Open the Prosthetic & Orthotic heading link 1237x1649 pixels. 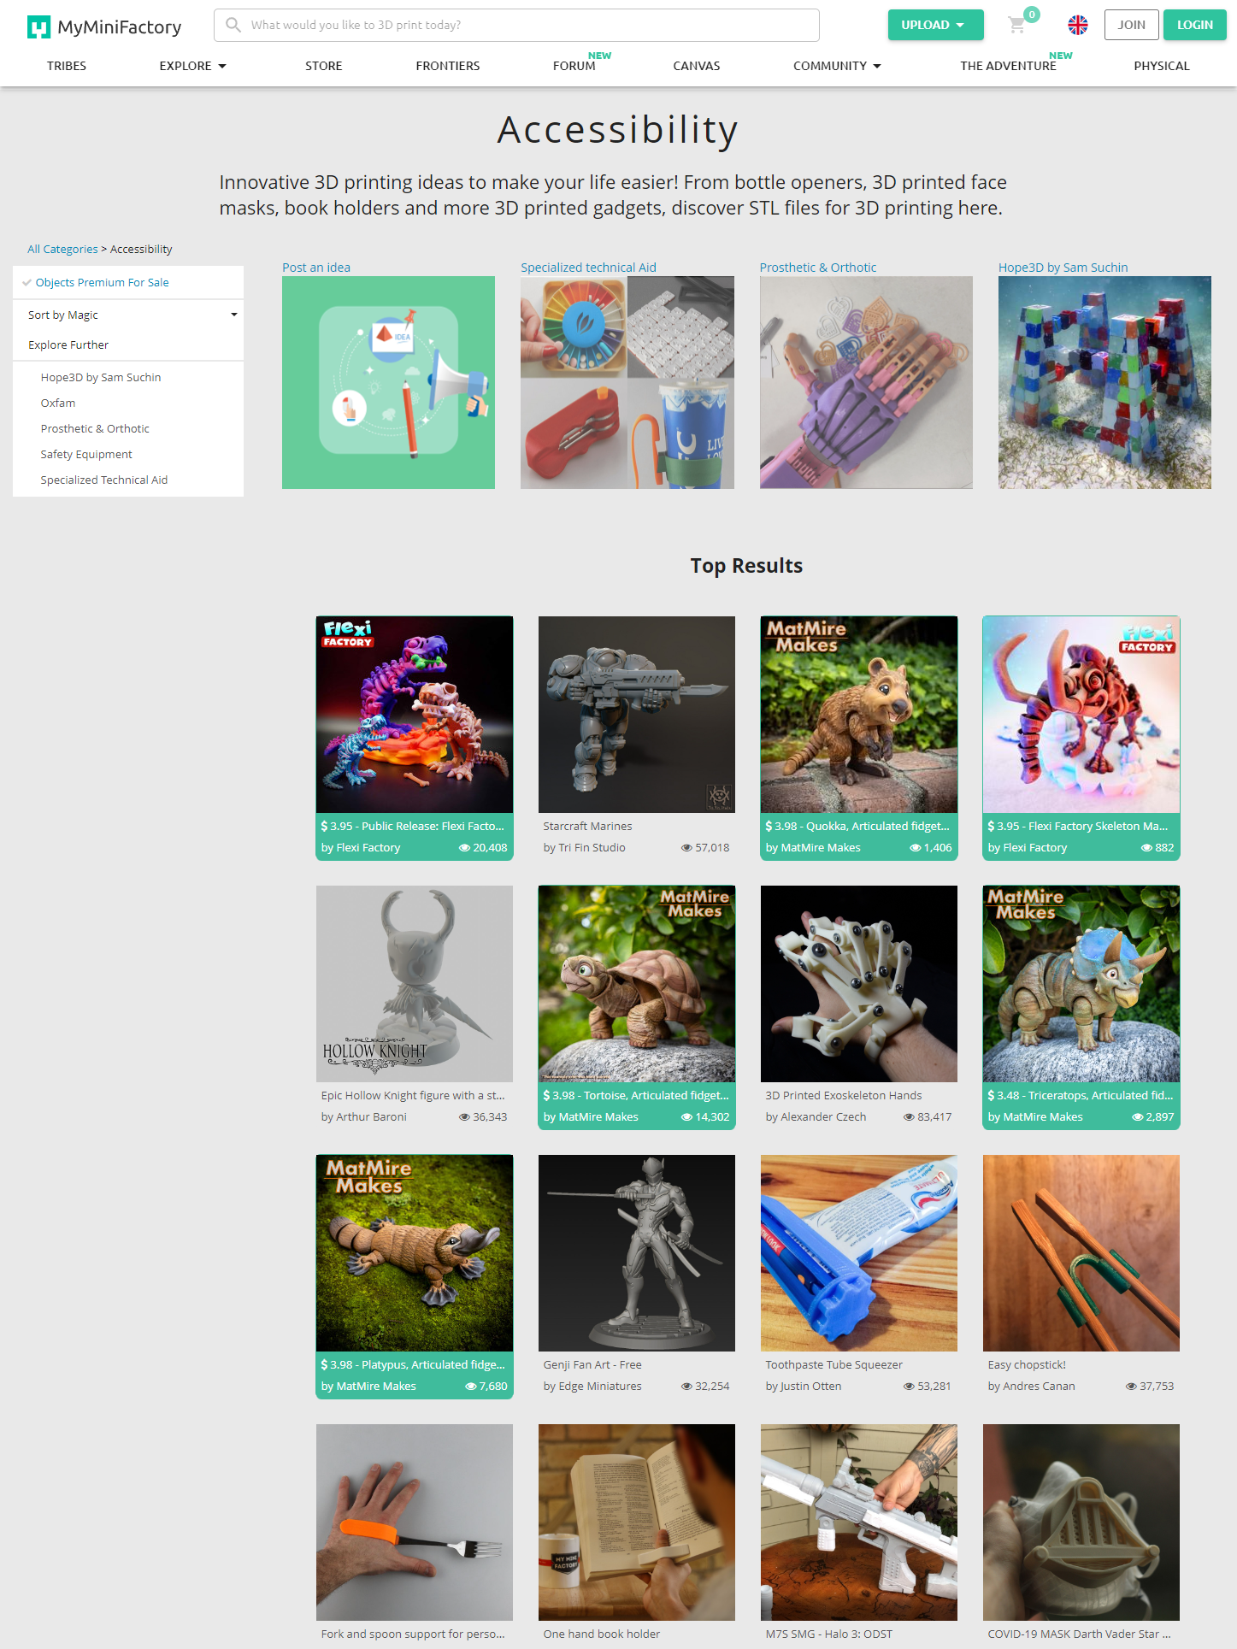[818, 268]
